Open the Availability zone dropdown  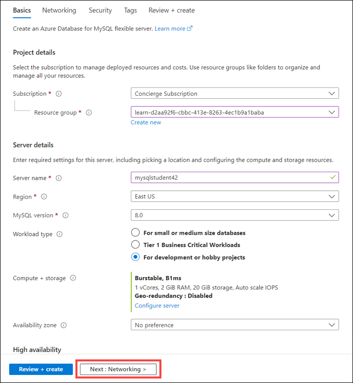coord(234,325)
